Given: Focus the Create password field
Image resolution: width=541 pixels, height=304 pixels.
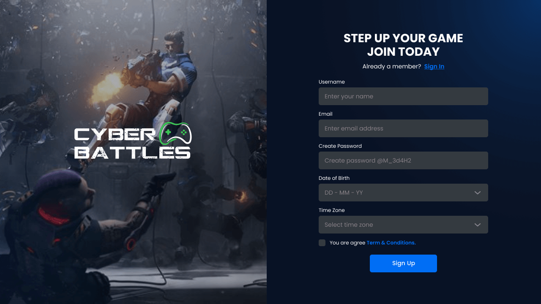Looking at the screenshot, I should click(x=403, y=160).
